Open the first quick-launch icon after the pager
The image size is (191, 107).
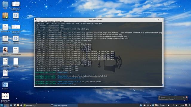(x=11, y=105)
